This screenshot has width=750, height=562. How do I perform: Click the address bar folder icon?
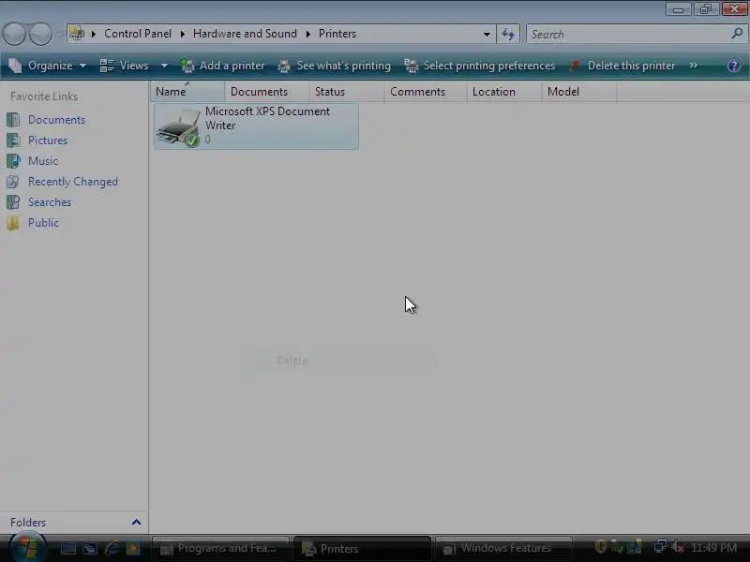pos(77,34)
